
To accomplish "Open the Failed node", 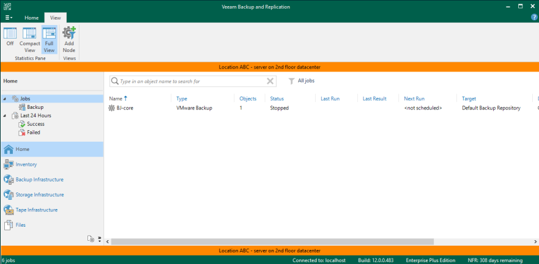I will [x=34, y=133].
